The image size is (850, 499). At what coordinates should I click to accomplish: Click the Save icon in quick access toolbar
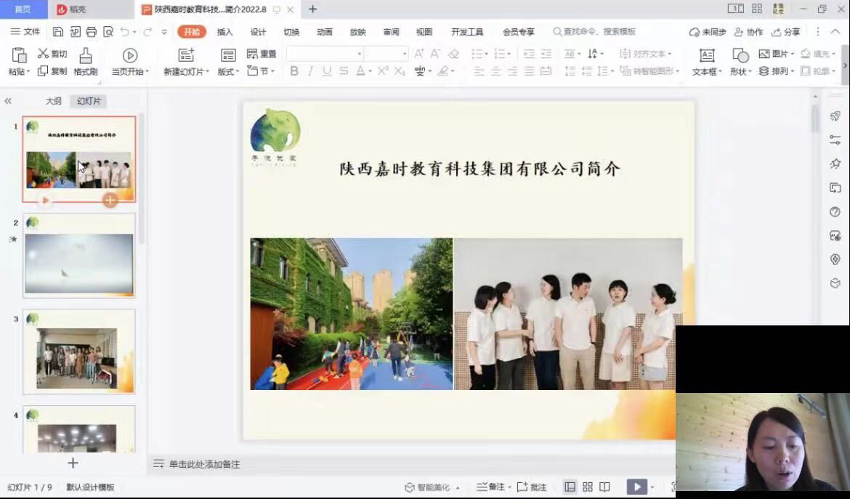coord(58,32)
